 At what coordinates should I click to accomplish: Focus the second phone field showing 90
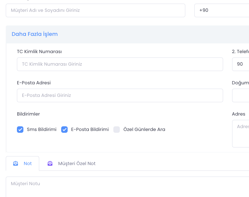point(241,64)
